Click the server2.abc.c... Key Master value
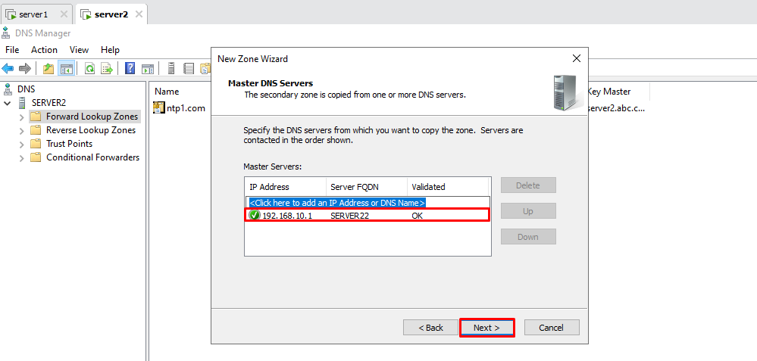The height and width of the screenshot is (361, 757). pos(616,108)
